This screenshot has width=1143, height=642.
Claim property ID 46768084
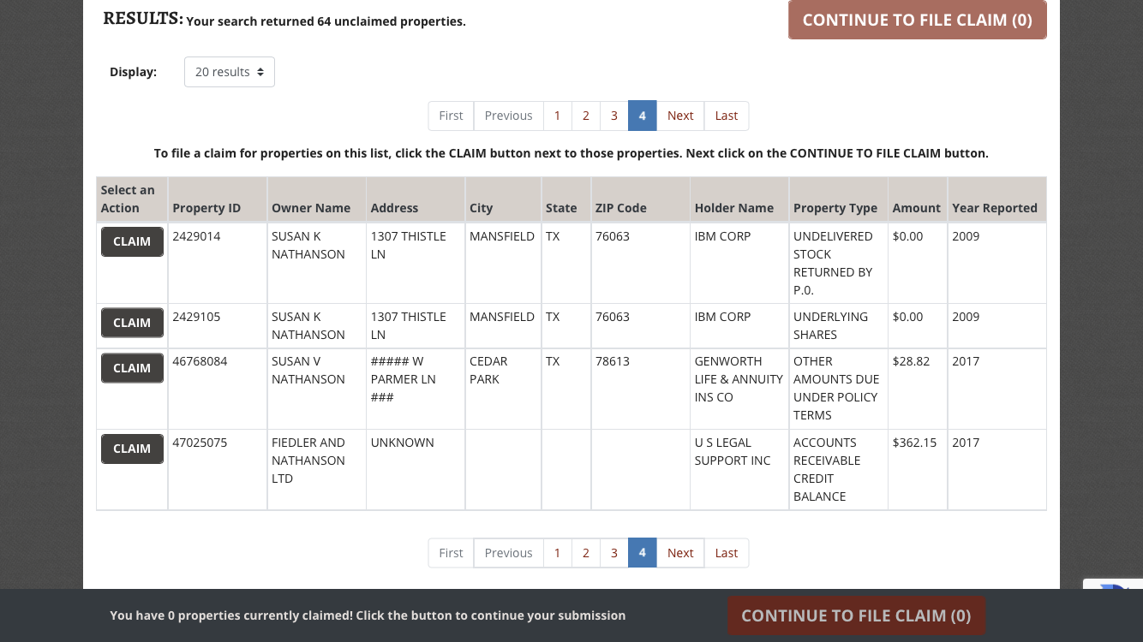pos(132,368)
